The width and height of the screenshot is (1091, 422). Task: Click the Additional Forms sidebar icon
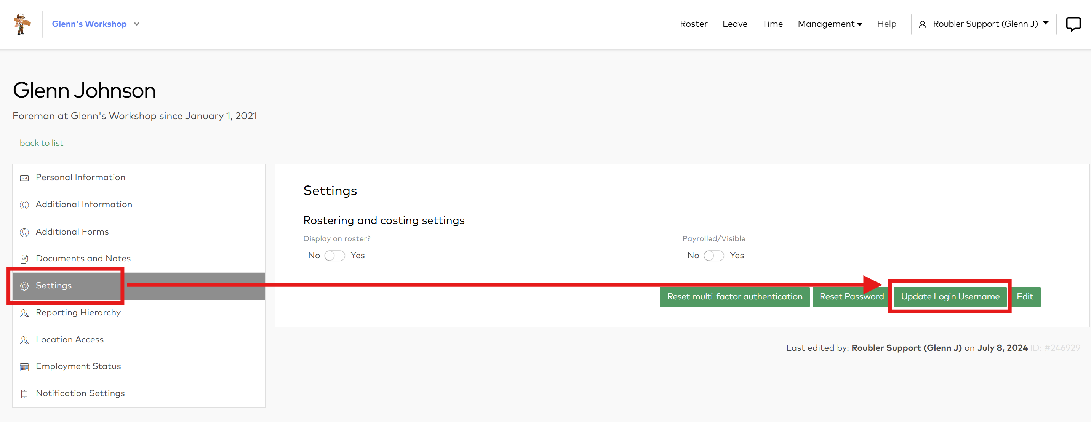pyautogui.click(x=24, y=232)
